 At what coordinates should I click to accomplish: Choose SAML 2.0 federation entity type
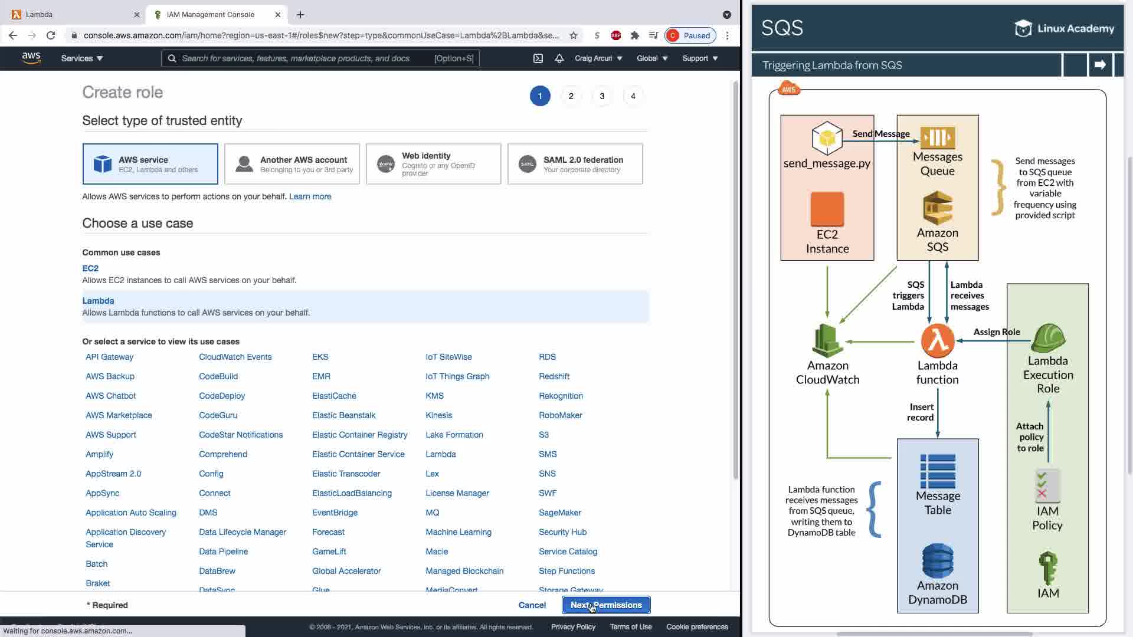575,164
